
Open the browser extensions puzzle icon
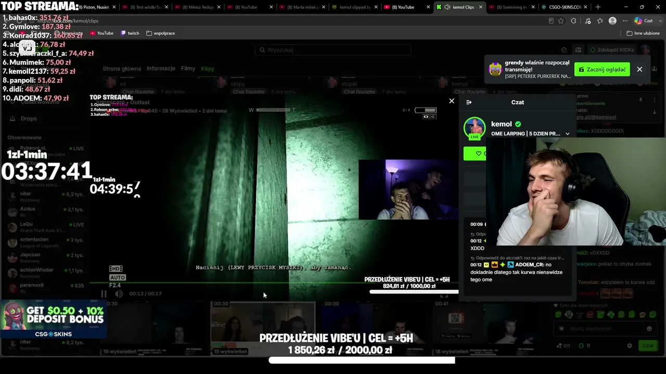573,21
